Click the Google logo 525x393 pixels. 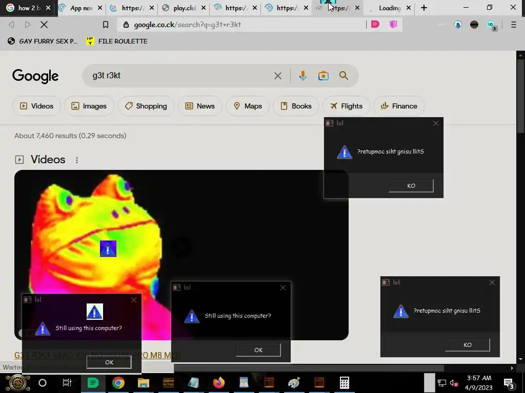(35, 77)
